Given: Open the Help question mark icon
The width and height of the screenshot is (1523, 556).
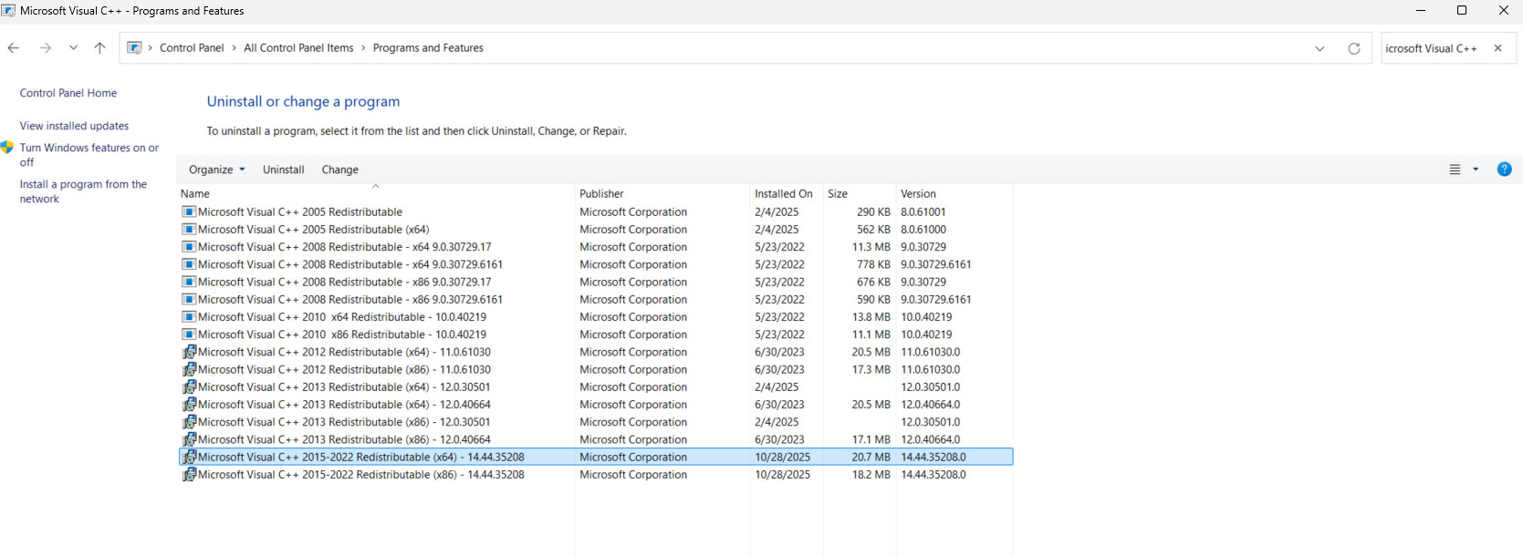Looking at the screenshot, I should [1504, 170].
